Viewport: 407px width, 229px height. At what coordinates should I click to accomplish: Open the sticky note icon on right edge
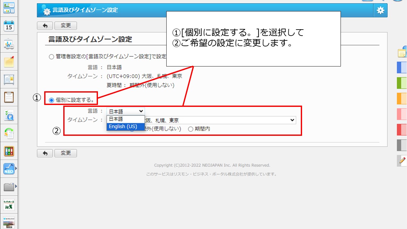[403, 52]
